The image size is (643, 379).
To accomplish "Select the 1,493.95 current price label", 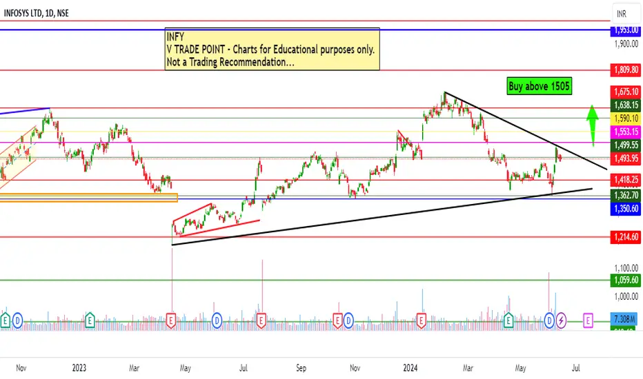I will 626,158.
